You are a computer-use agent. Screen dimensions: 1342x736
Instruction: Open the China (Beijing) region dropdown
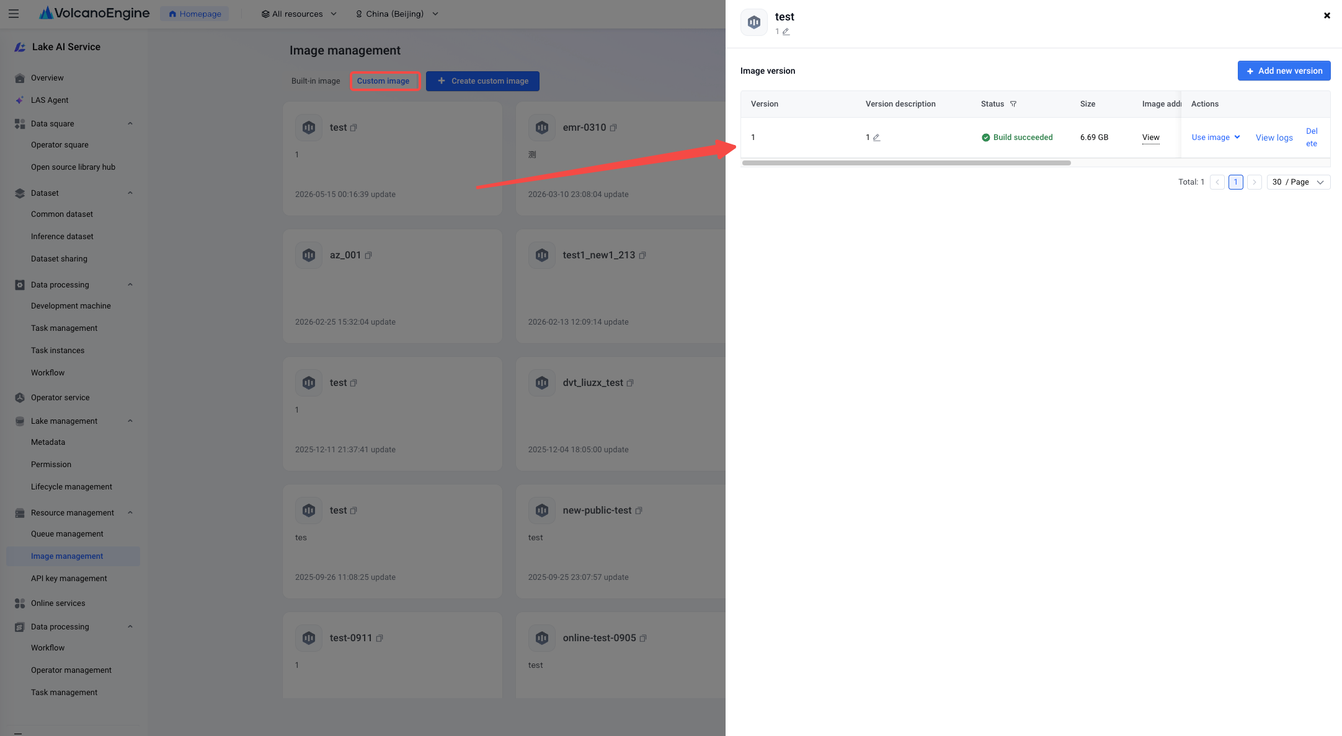click(397, 14)
